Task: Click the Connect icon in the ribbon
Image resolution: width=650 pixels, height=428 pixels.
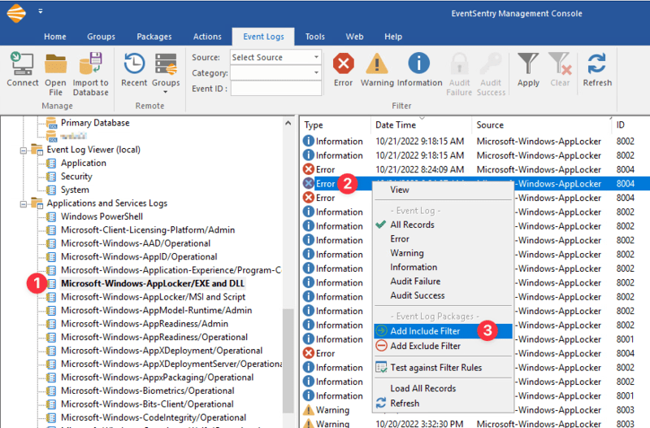Action: [22, 64]
